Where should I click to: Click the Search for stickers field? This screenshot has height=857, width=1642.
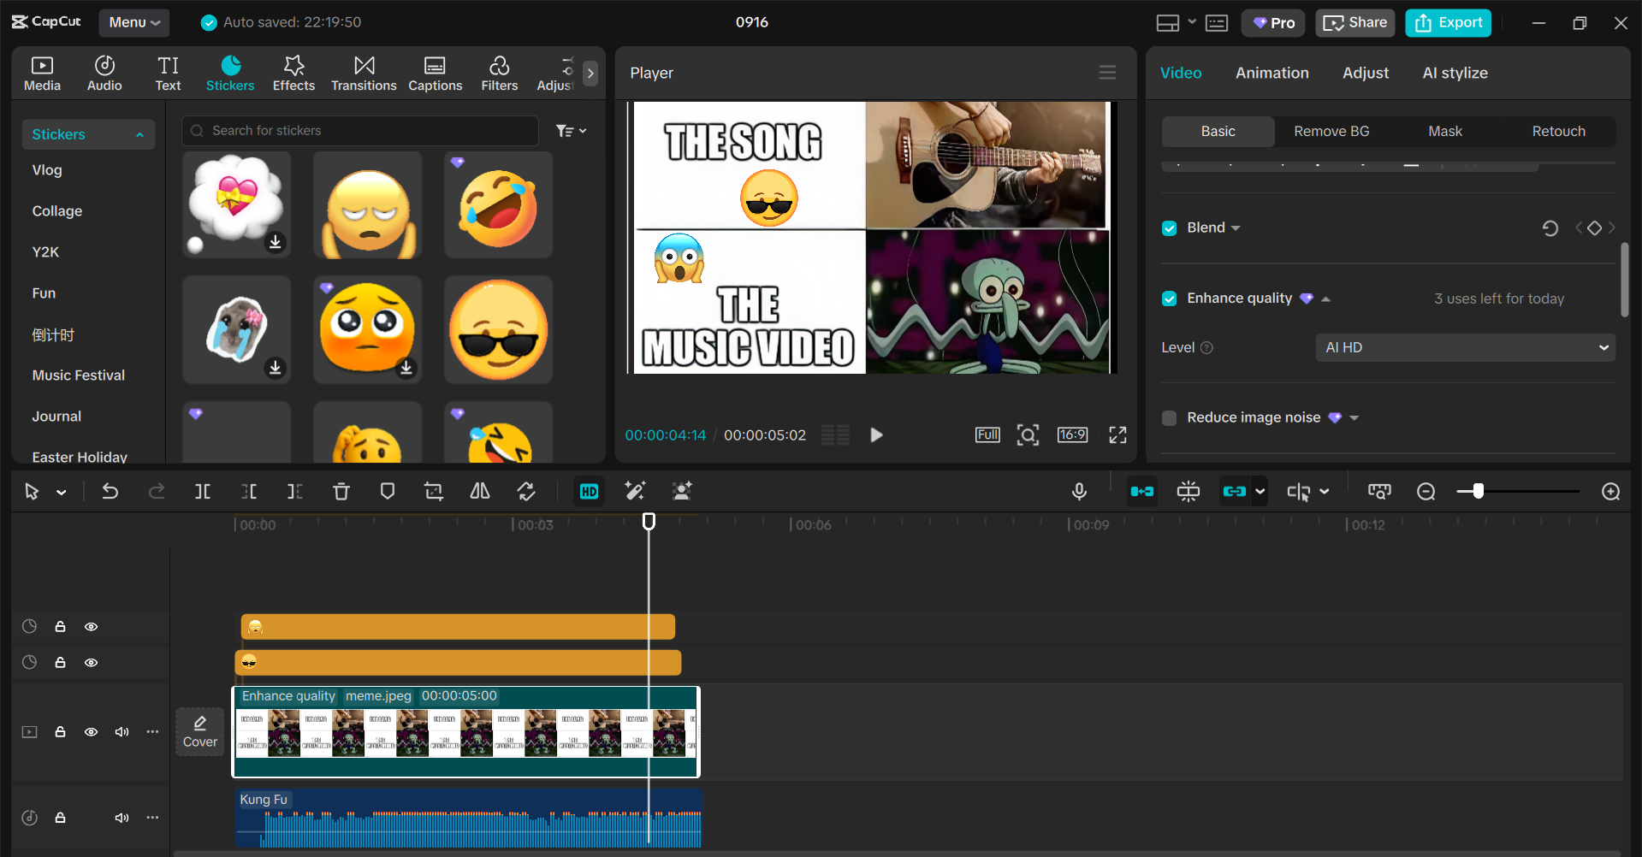[x=360, y=131]
